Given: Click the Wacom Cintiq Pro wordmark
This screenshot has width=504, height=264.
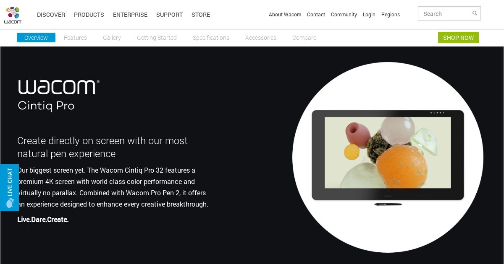Looking at the screenshot, I should (59, 96).
